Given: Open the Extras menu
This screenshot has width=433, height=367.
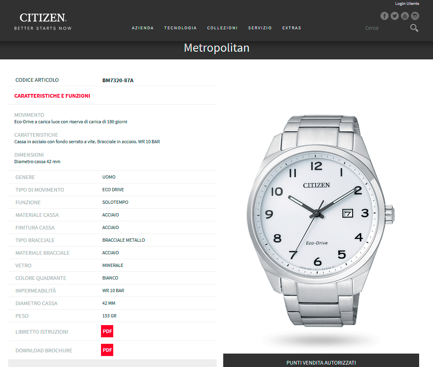Looking at the screenshot, I should pyautogui.click(x=292, y=28).
